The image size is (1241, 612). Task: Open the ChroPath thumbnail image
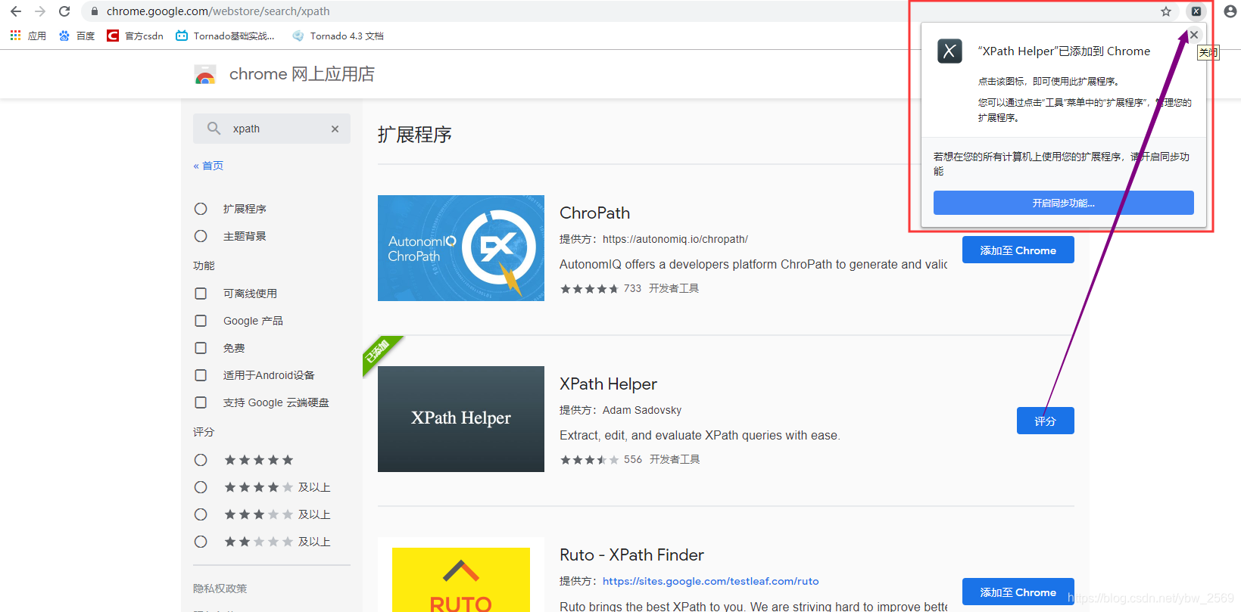pos(461,248)
